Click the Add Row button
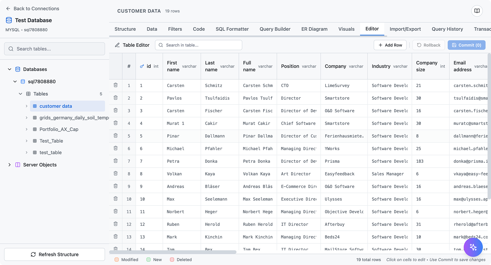This screenshot has width=491, height=265. click(390, 45)
